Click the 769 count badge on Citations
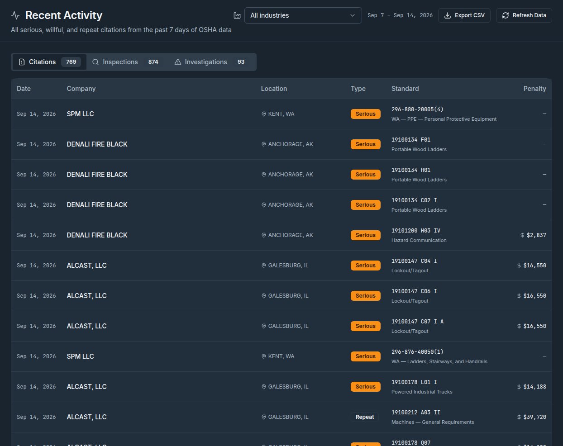The height and width of the screenshot is (446, 563). pos(71,62)
